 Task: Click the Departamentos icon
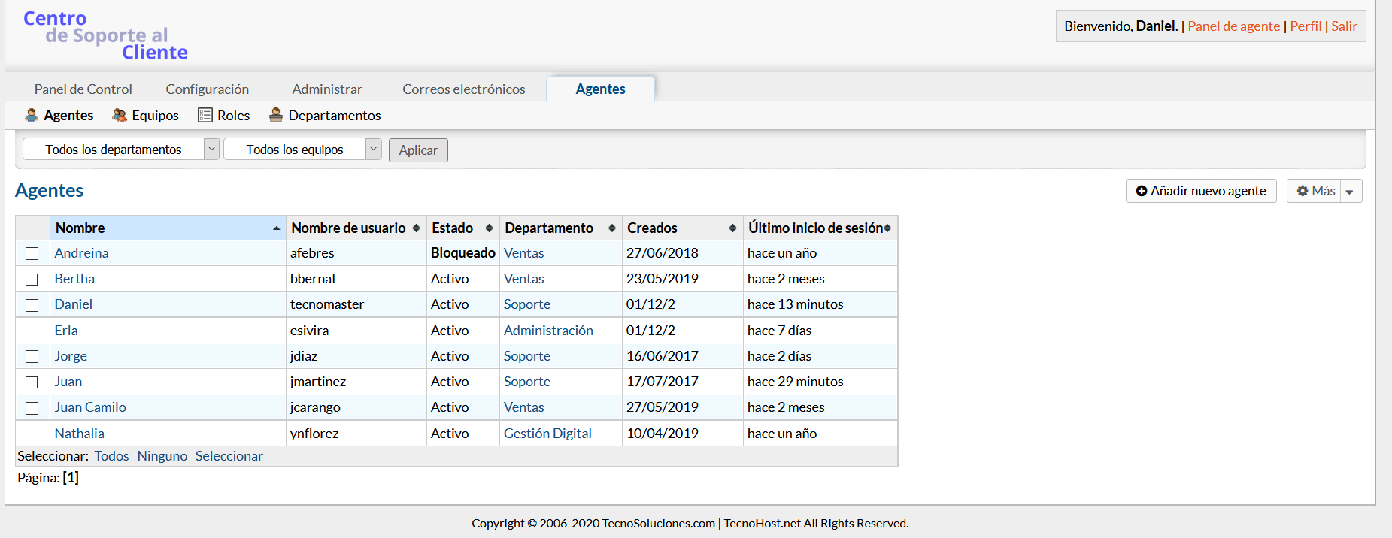tap(276, 115)
